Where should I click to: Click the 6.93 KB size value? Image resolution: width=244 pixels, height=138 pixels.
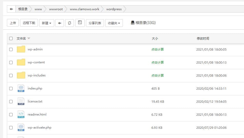pos(157,128)
